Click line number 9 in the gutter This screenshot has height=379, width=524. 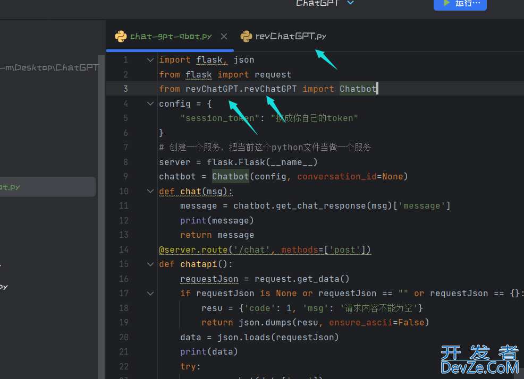pos(125,176)
